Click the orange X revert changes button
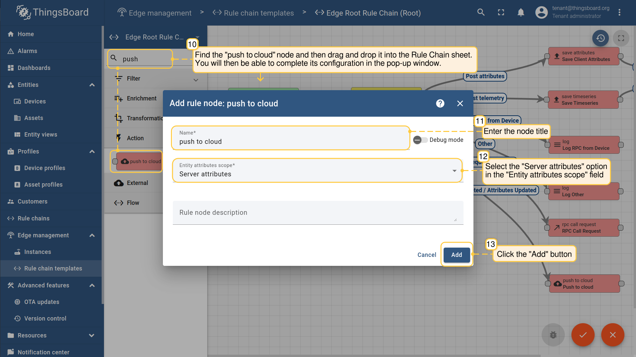 [x=612, y=335]
